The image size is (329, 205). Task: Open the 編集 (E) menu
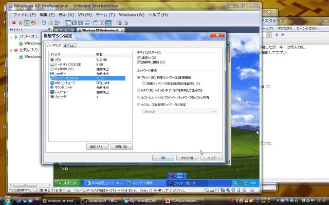point(47,15)
